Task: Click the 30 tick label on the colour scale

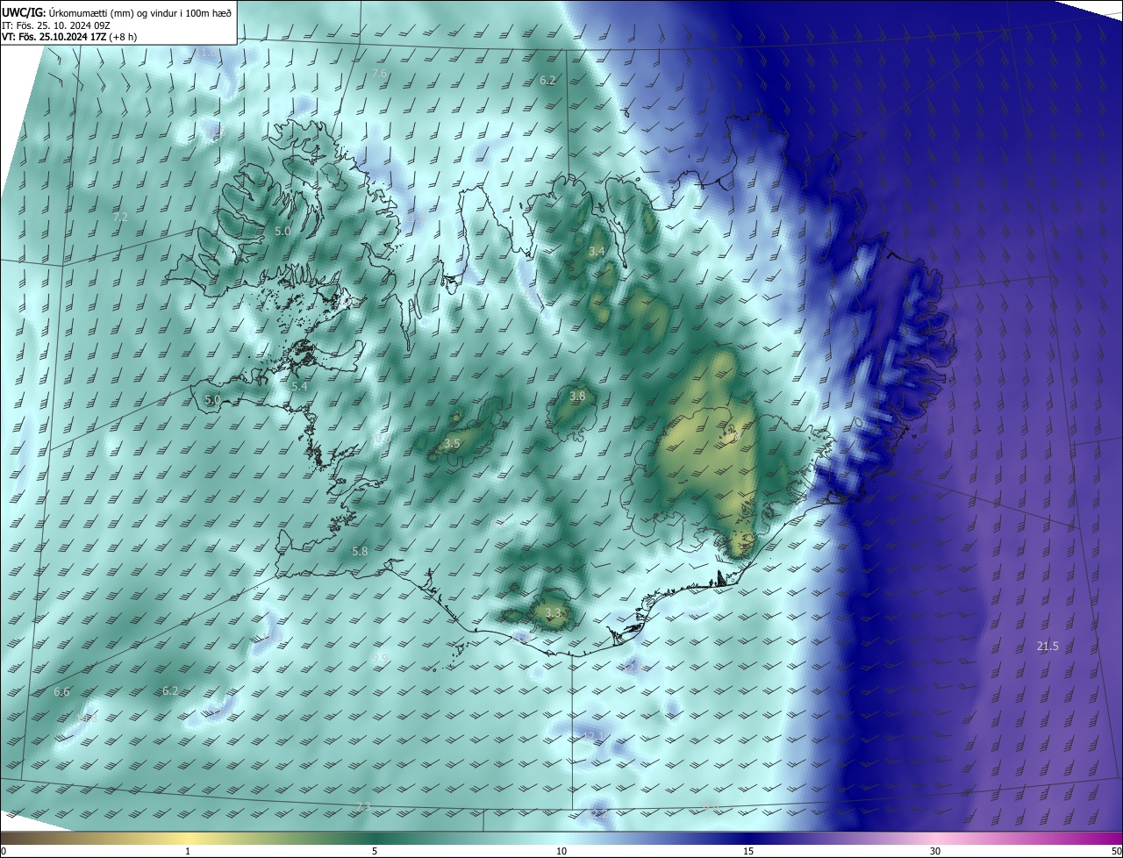Action: pos(935,852)
